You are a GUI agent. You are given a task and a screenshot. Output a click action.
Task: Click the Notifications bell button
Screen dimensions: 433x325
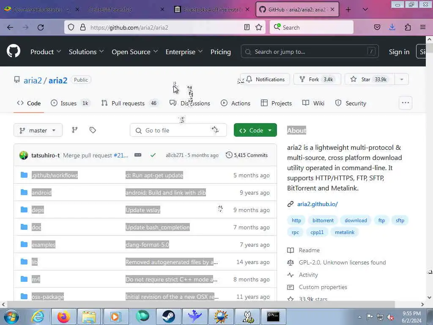pos(265,79)
